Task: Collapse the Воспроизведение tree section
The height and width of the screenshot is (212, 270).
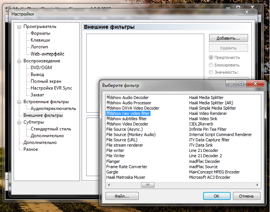Action: (19, 61)
